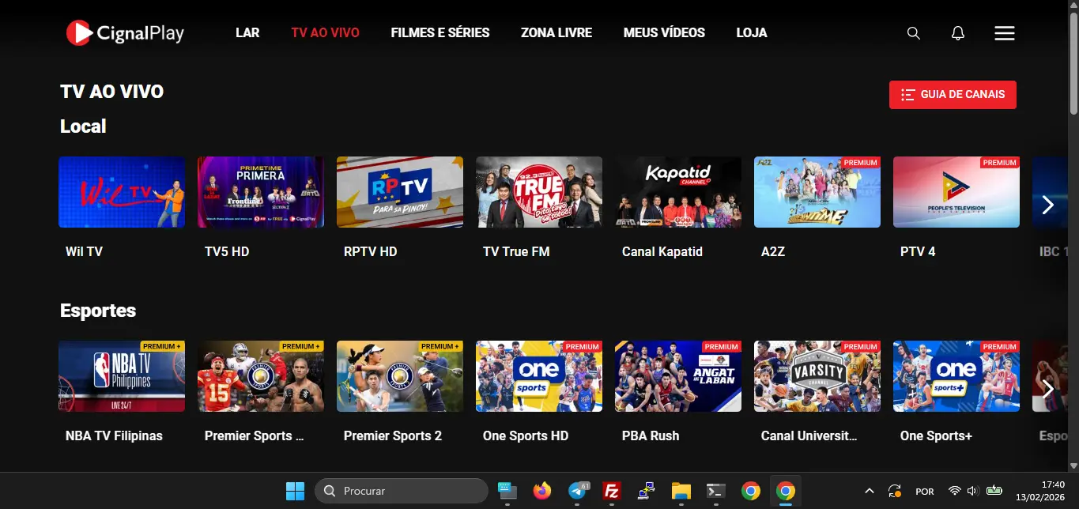This screenshot has height=509, width=1079.
Task: Click the 'TV True FM' title
Action: click(x=516, y=251)
